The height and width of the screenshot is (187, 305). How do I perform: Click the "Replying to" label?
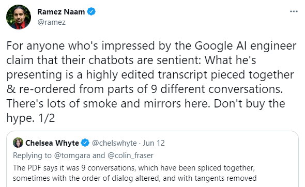32,155
